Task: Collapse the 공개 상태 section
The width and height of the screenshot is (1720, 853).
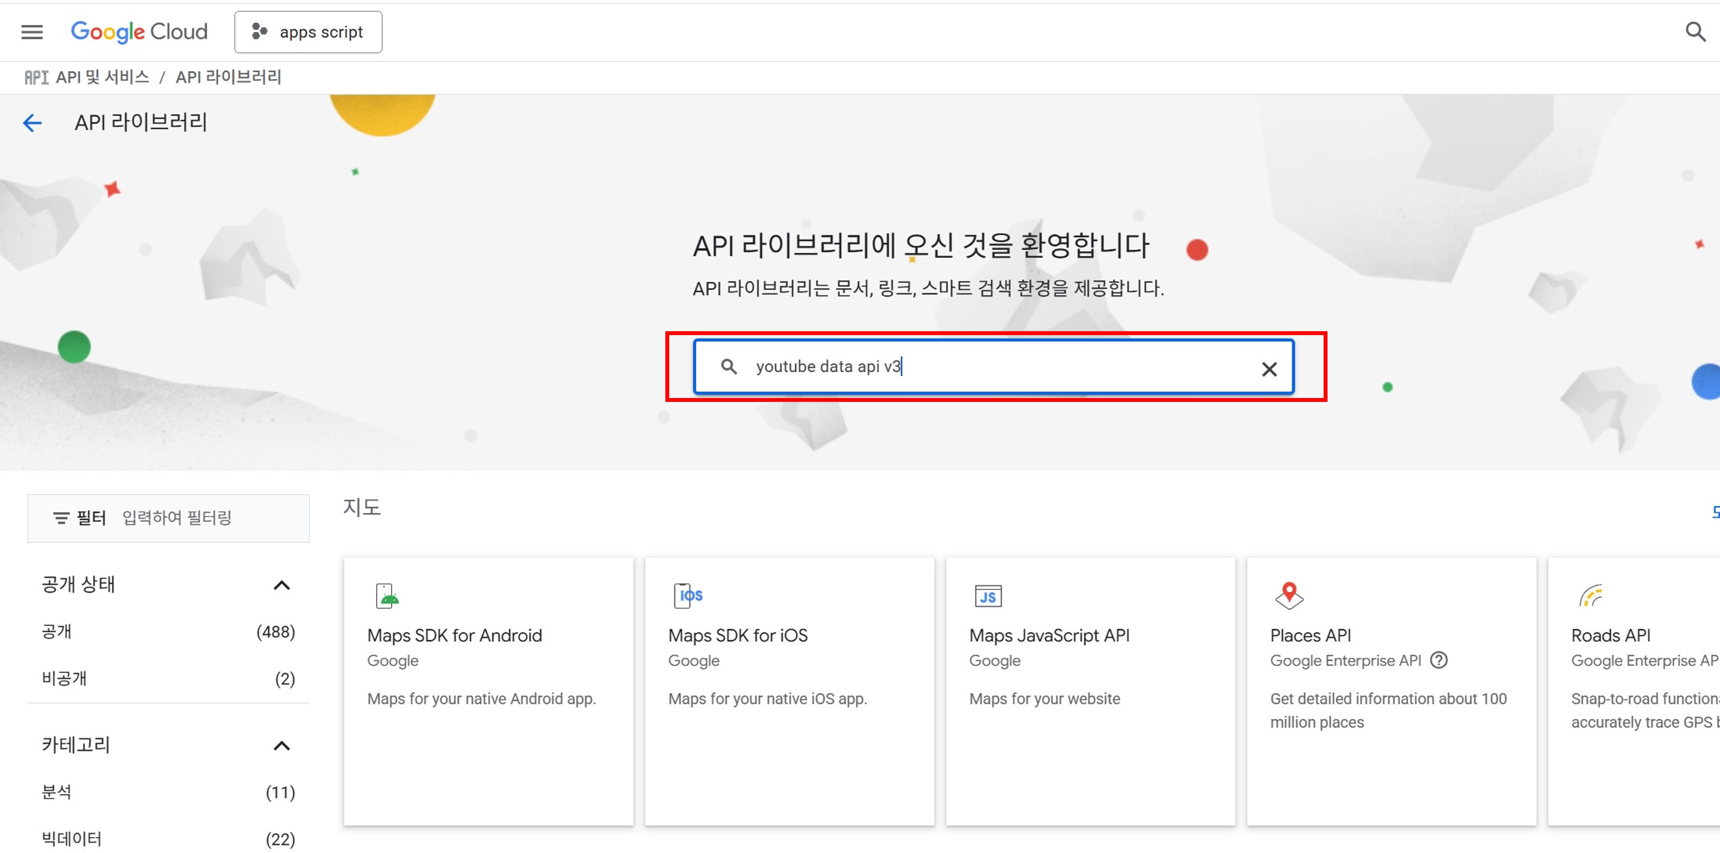Action: [x=282, y=585]
